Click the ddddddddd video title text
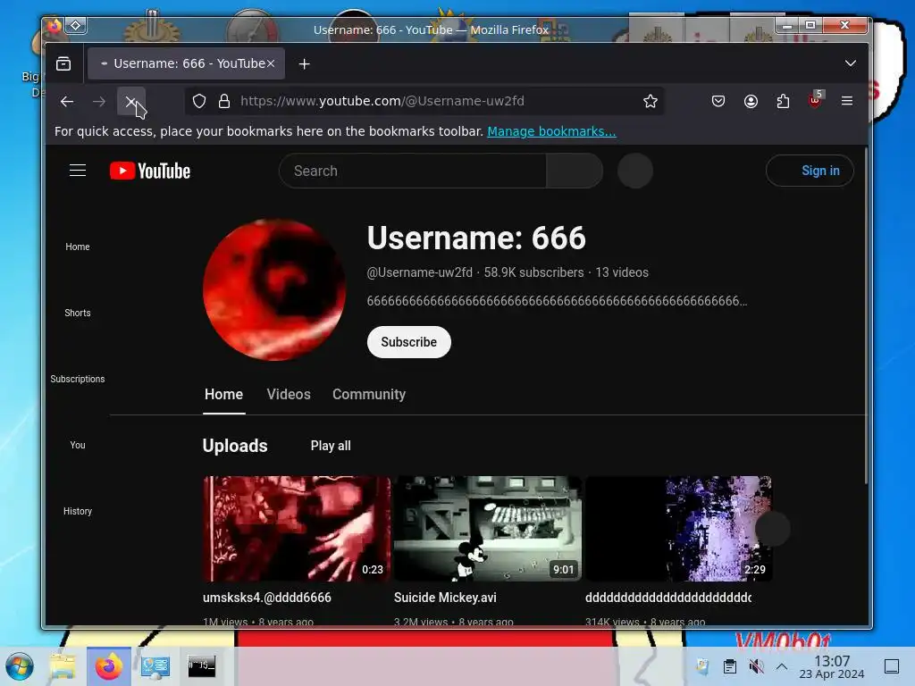 tap(668, 598)
